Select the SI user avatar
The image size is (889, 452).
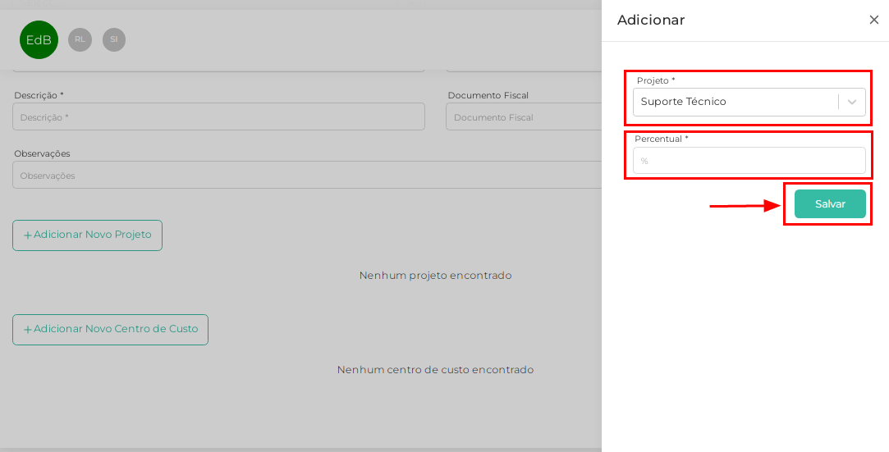point(114,39)
